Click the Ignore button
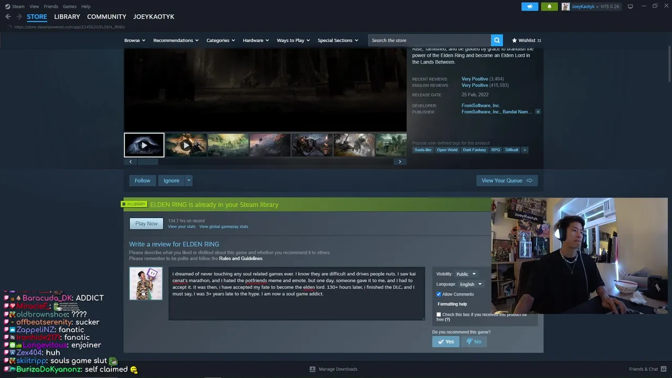Screen dimensions: 672x378 [x=171, y=181]
